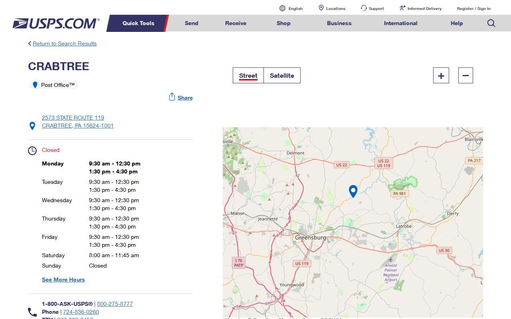Click Return to Search Results link
The width and height of the screenshot is (511, 319).
(x=65, y=43)
